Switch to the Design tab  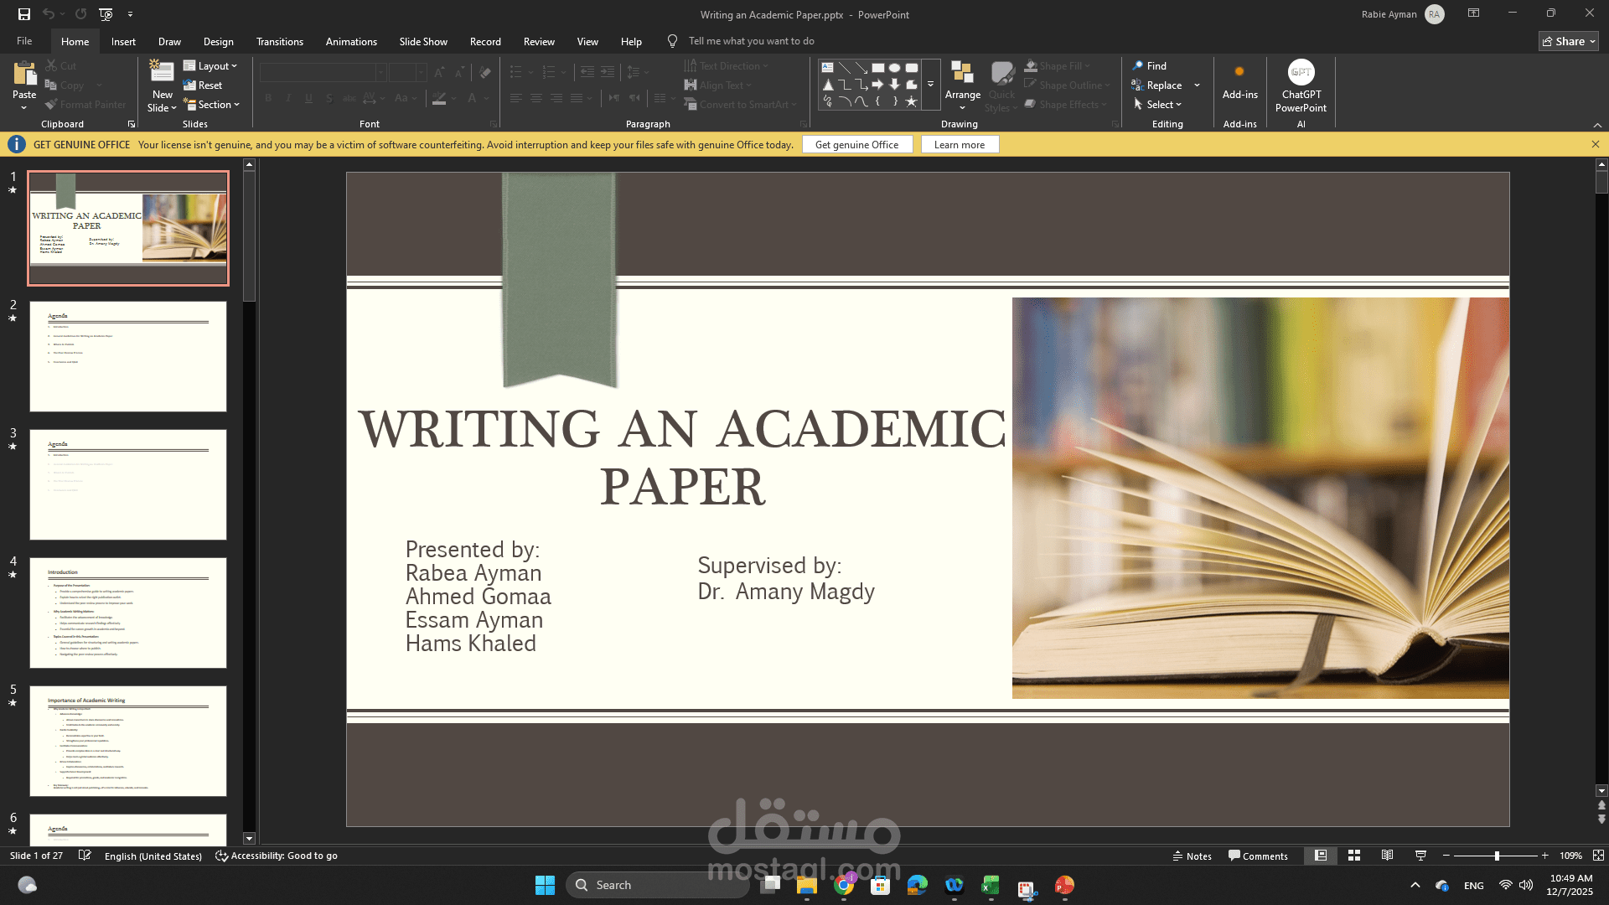coord(218,42)
